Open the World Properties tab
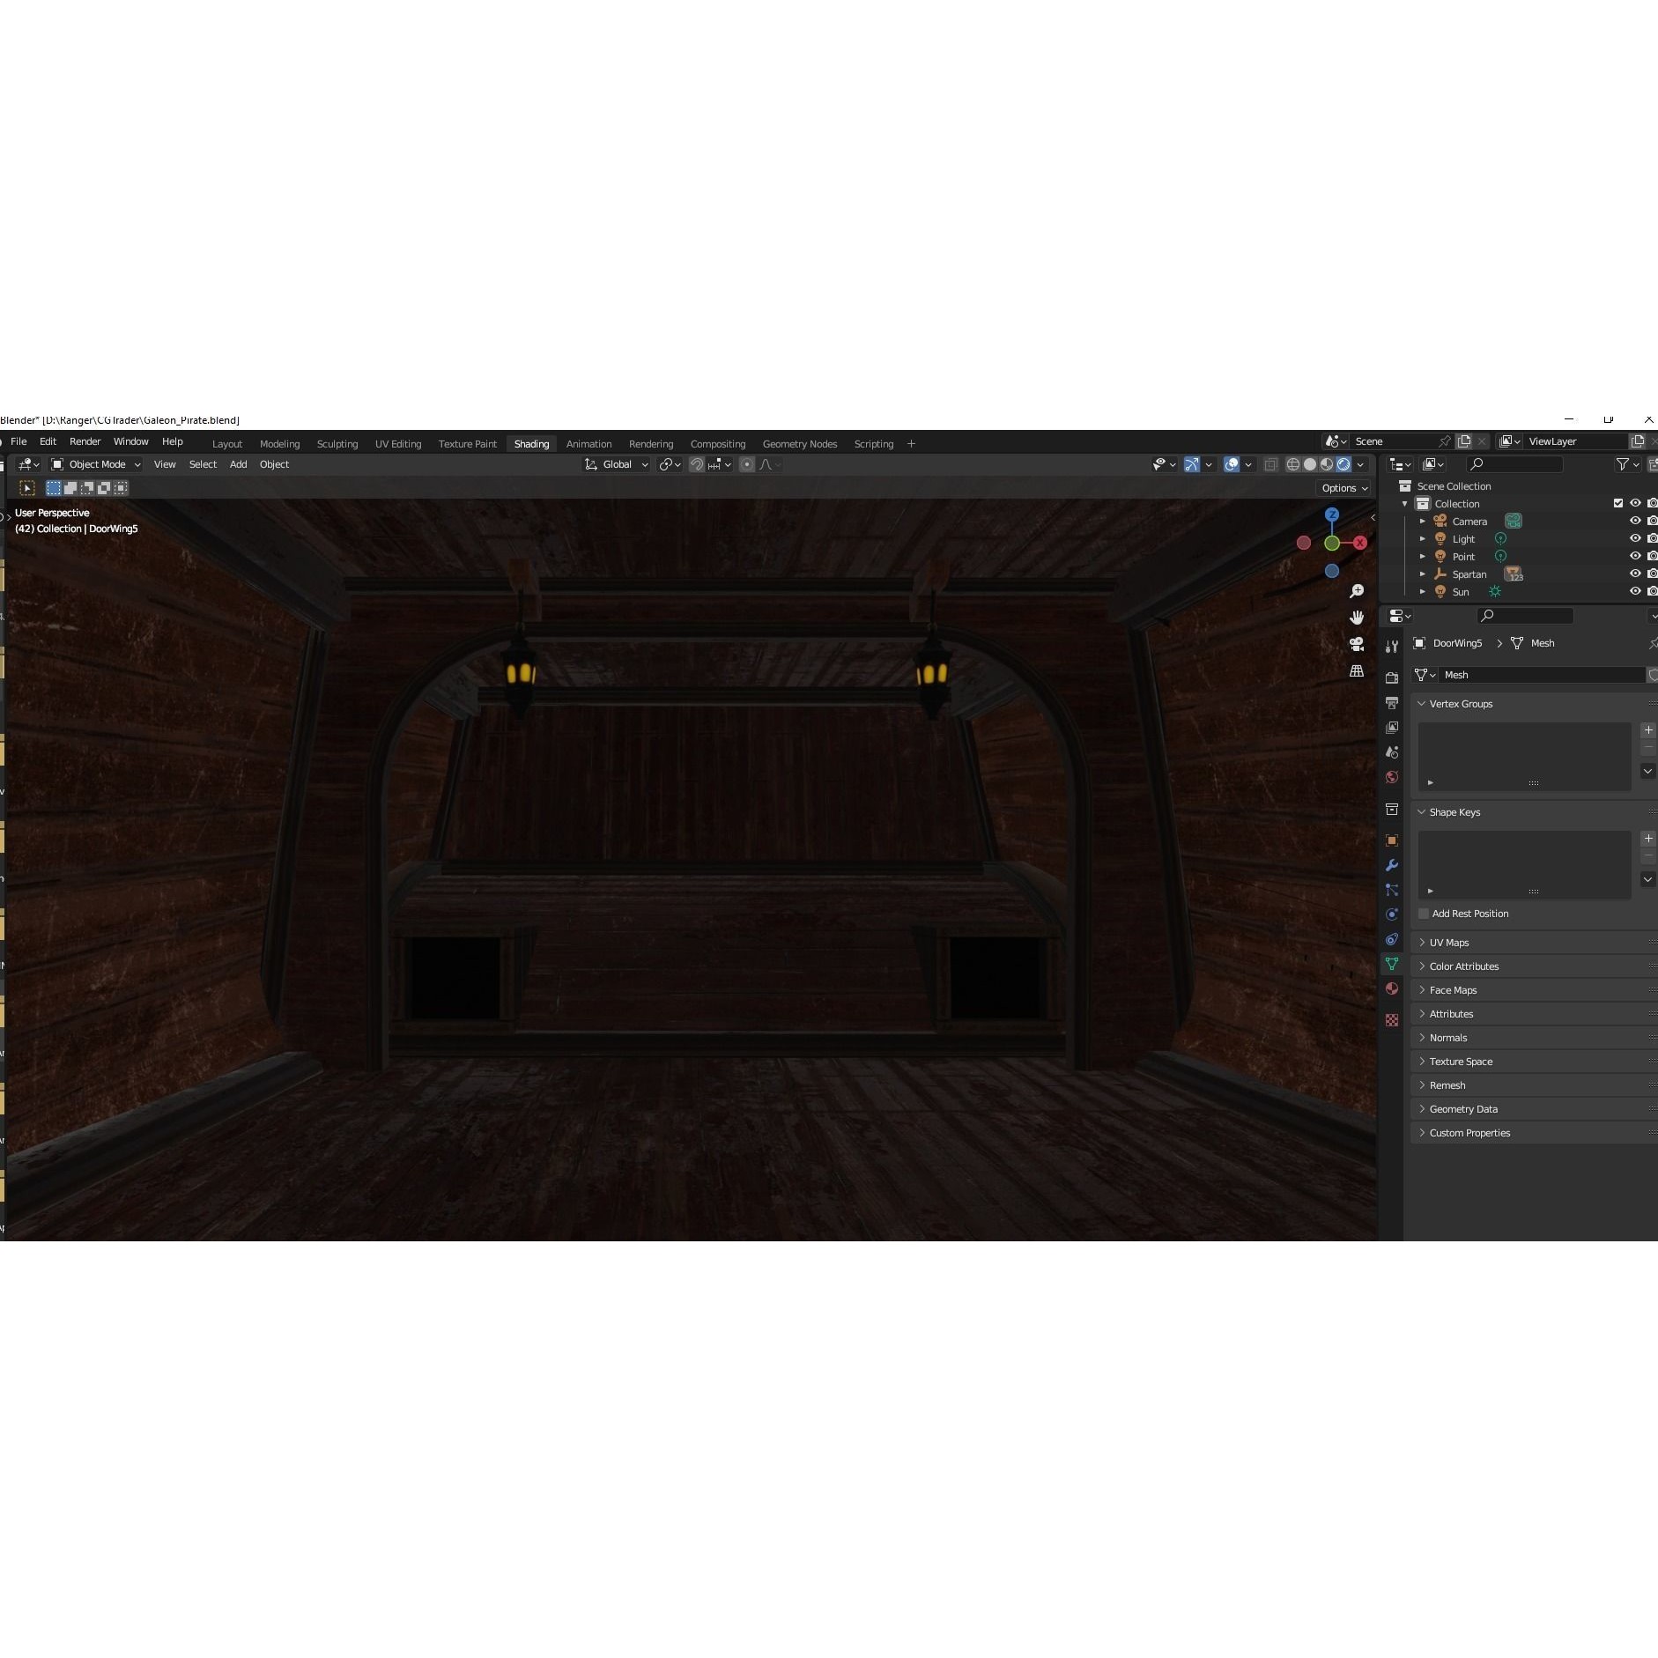This screenshot has width=1658, height=1658. coord(1392,775)
